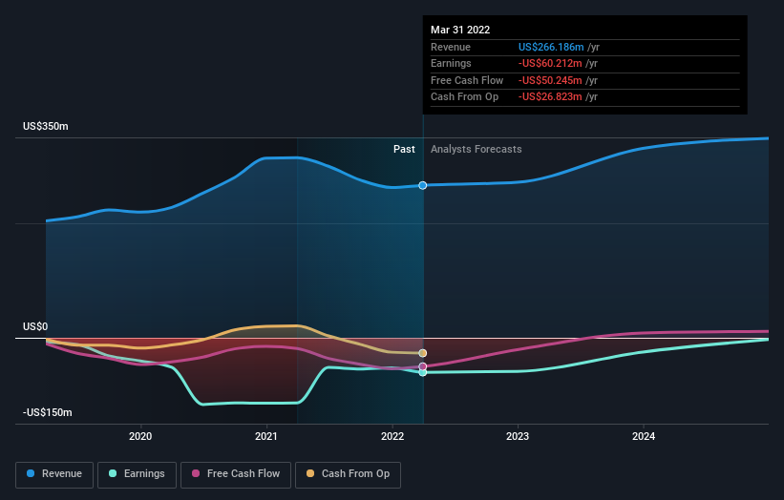The width and height of the screenshot is (784, 500).
Task: Click the -US$150m y-axis label
Action: [48, 412]
